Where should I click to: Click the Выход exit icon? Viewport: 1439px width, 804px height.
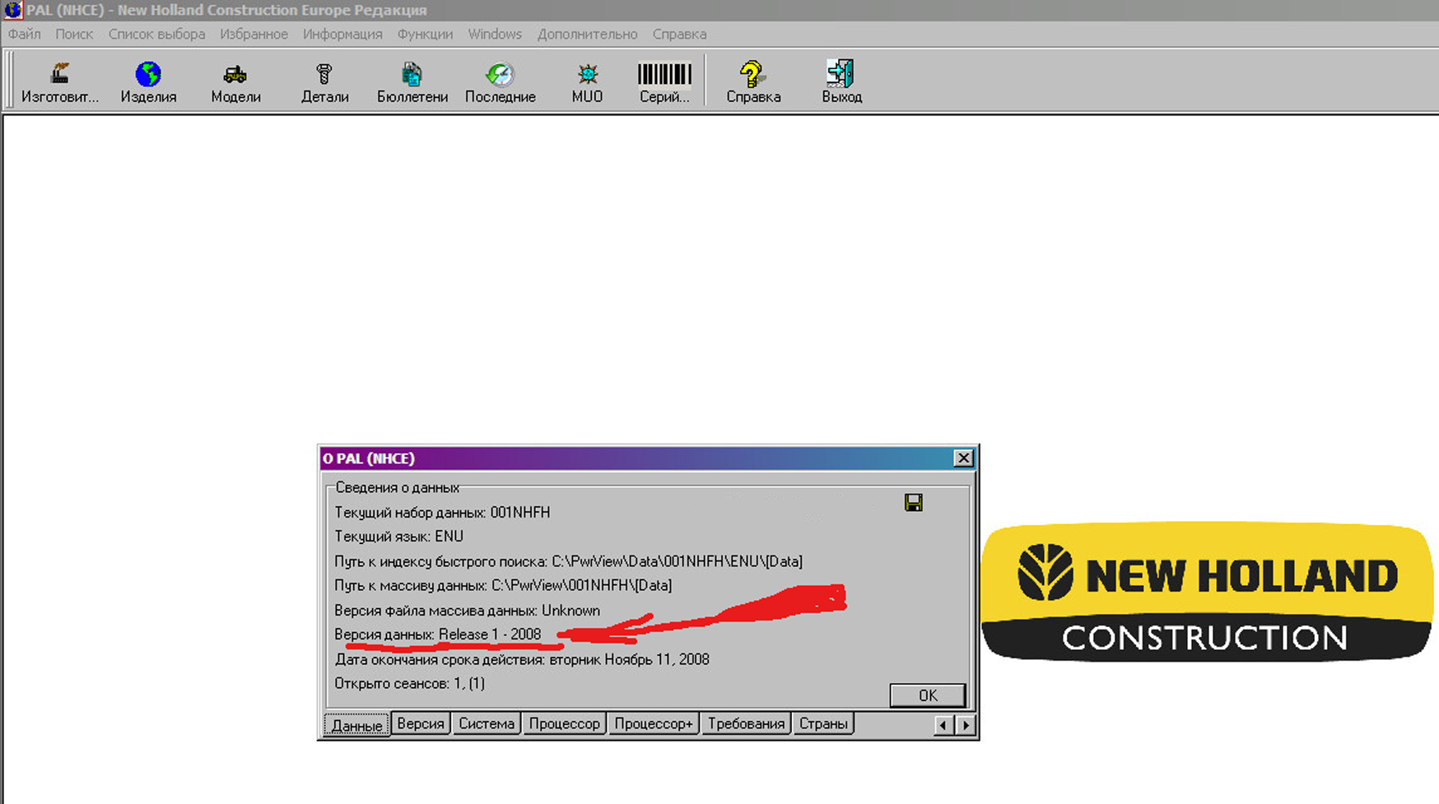point(841,81)
